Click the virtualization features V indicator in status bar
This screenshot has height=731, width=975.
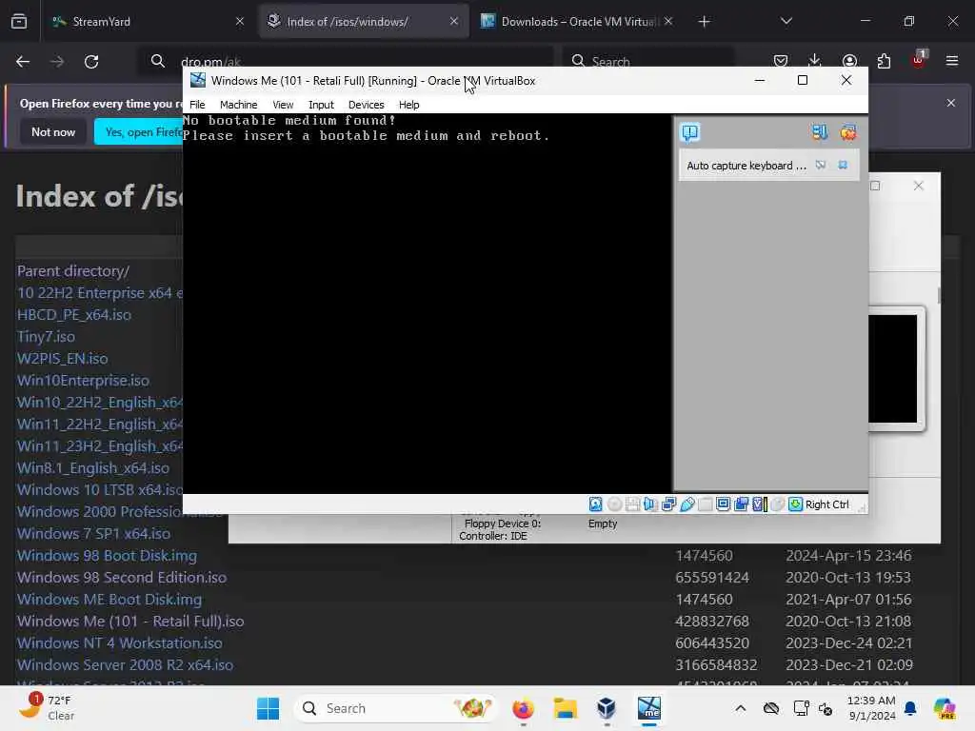759,504
